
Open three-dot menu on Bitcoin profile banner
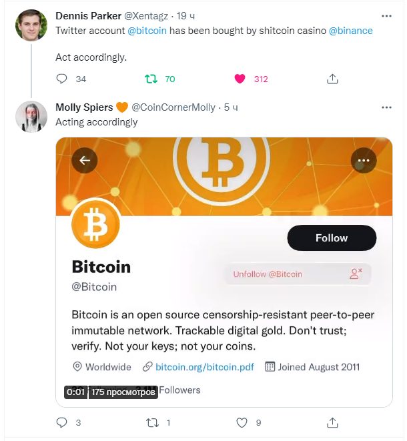pos(364,160)
